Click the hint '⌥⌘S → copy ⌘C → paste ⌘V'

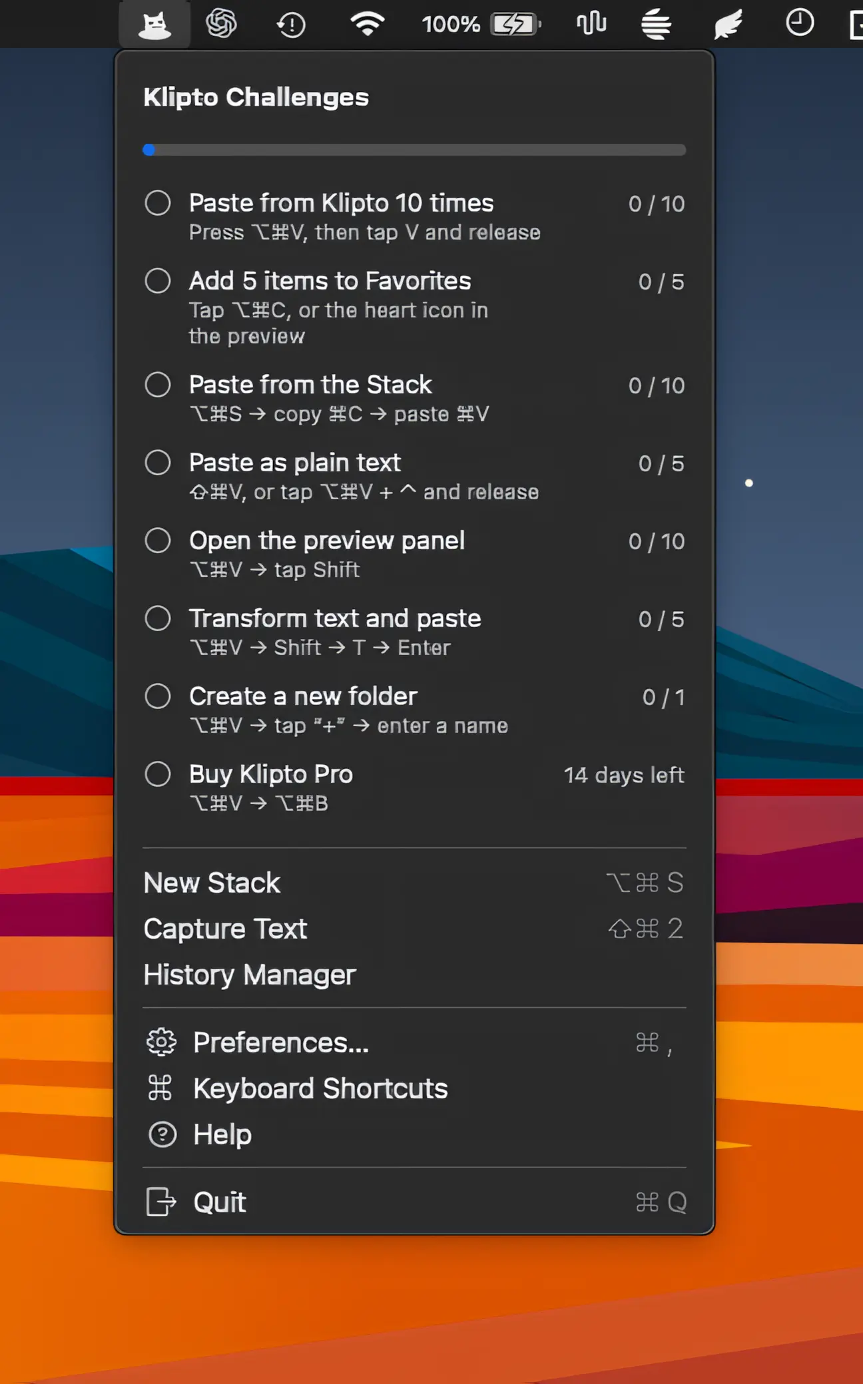pos(340,414)
